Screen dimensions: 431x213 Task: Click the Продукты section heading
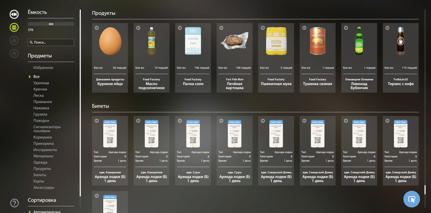[104, 13]
